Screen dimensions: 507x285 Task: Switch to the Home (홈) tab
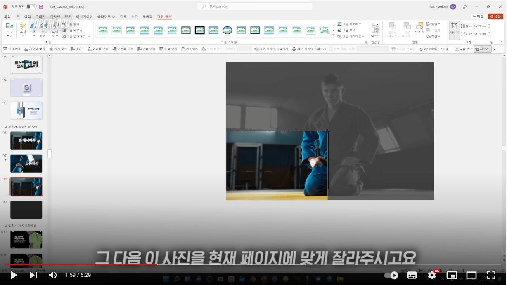pos(18,16)
